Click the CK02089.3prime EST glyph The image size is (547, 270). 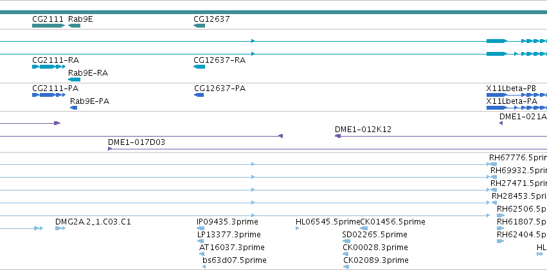[x=346, y=267]
